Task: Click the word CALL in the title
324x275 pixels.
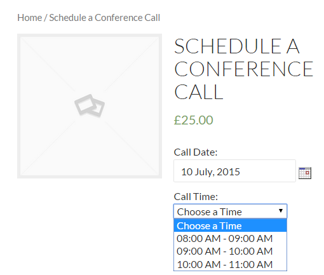Action: pyautogui.click(x=199, y=91)
